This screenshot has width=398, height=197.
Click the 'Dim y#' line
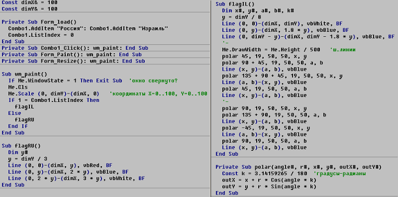pyautogui.click(x=18, y=152)
